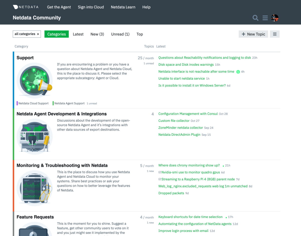Open the Feature Requests category heading
This screenshot has height=236, width=301.
[35, 217]
